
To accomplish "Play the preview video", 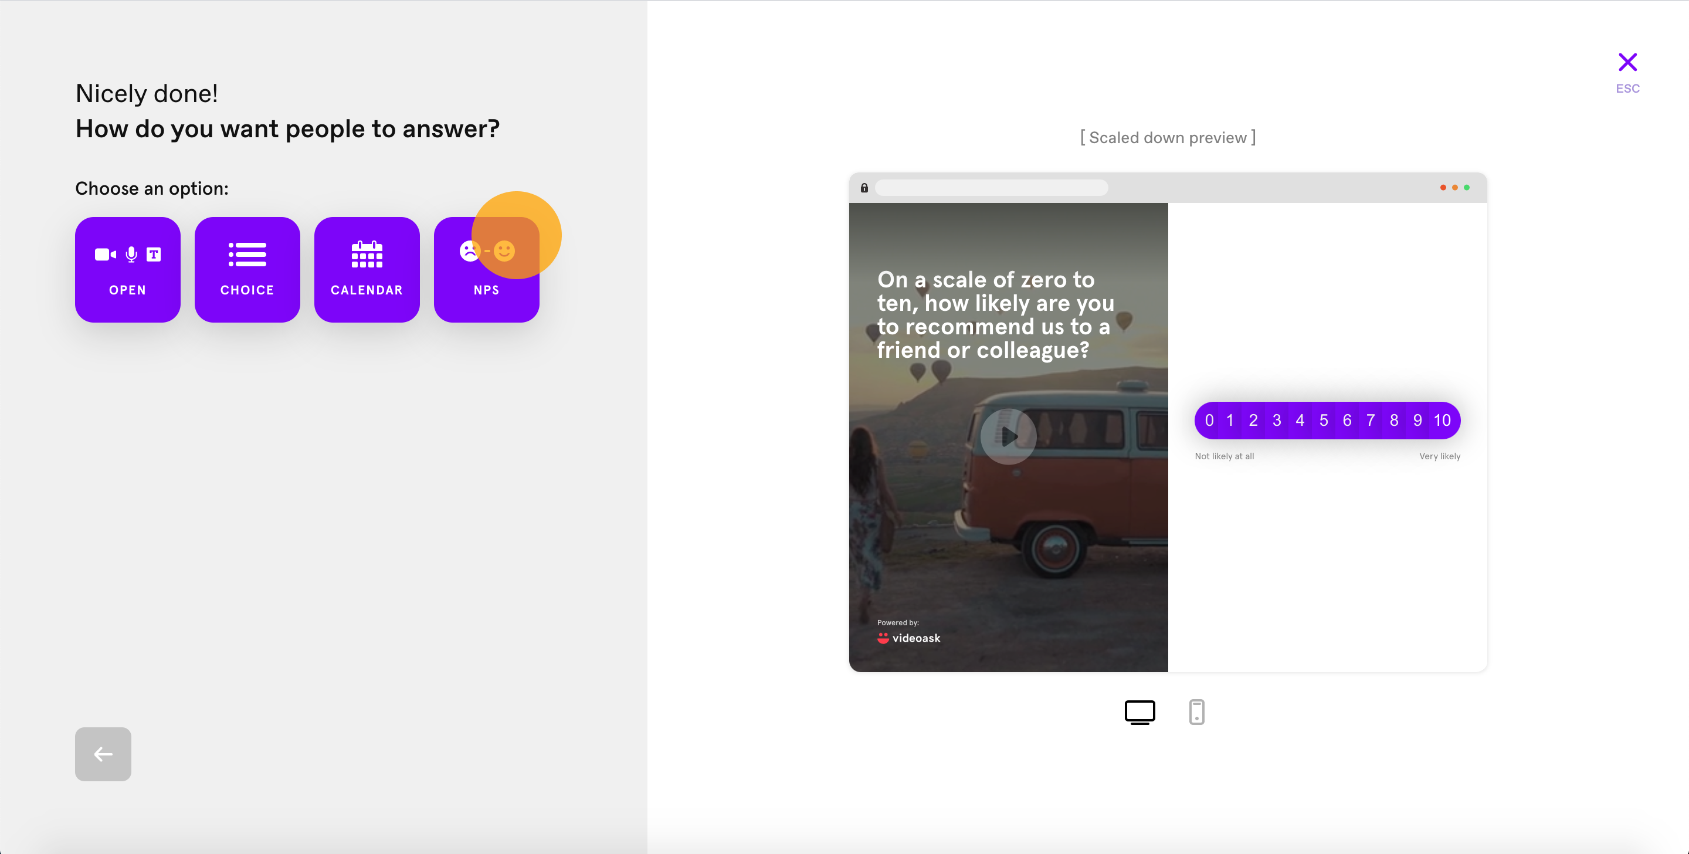I will [x=1009, y=436].
